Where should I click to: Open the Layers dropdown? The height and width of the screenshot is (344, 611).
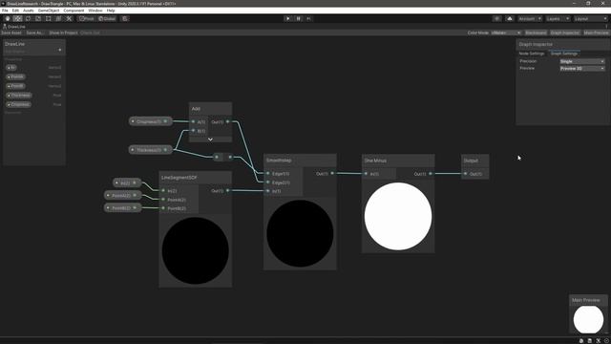tap(558, 19)
